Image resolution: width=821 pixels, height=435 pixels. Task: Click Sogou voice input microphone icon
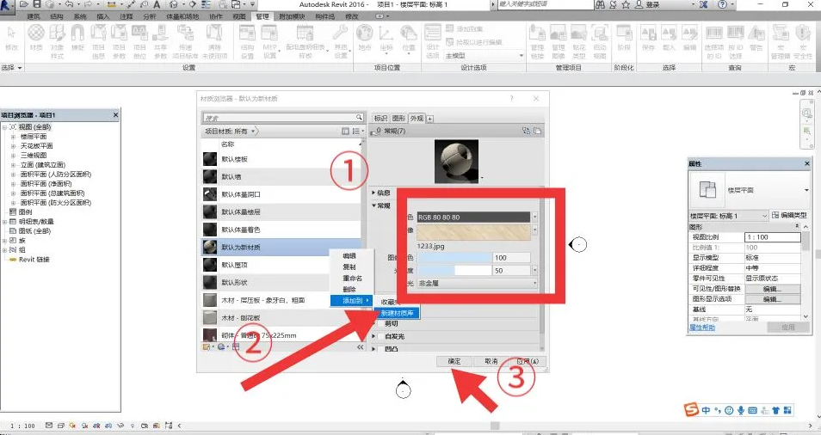[740, 410]
